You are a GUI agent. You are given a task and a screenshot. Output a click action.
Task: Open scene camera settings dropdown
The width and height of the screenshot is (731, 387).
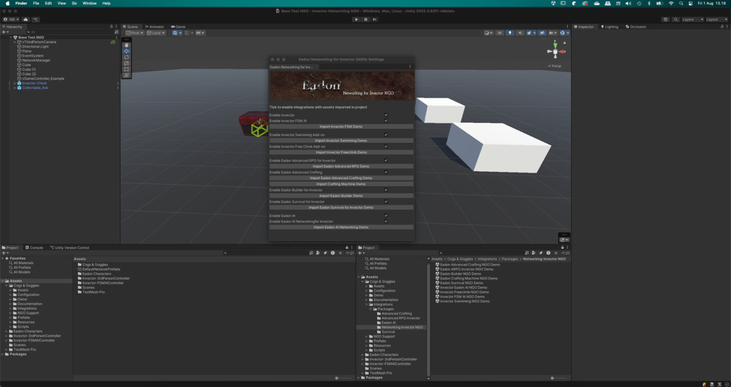click(x=553, y=33)
